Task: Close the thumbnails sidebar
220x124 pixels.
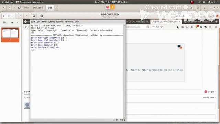Action: point(18,22)
